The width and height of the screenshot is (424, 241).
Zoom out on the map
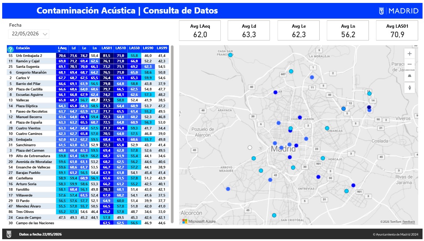(x=409, y=64)
